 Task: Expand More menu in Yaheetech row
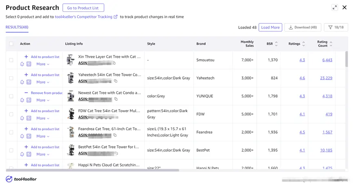point(43,82)
